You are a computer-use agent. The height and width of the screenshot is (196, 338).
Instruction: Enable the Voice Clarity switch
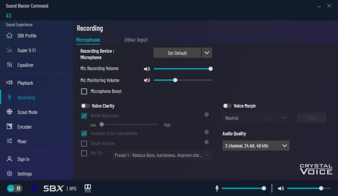(x=85, y=106)
